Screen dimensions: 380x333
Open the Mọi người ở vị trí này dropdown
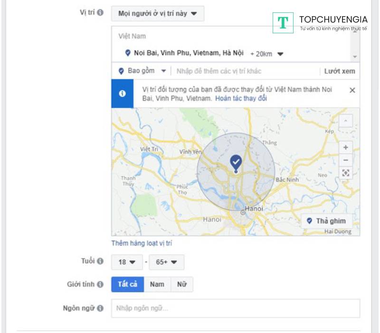tap(158, 14)
